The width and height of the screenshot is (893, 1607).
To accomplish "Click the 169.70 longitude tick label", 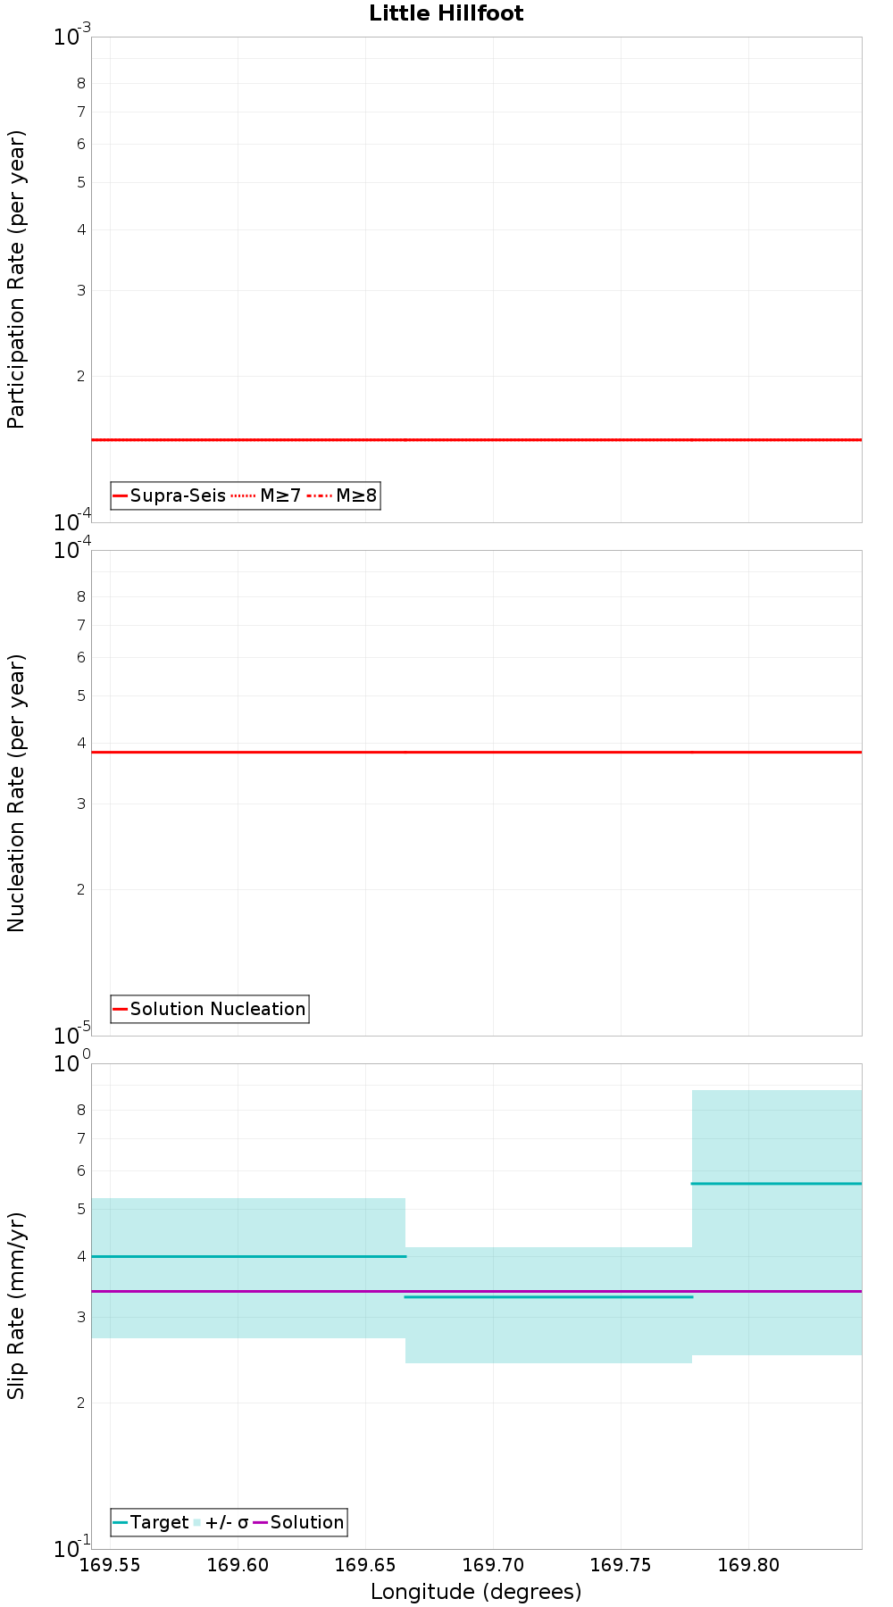I will (493, 1564).
